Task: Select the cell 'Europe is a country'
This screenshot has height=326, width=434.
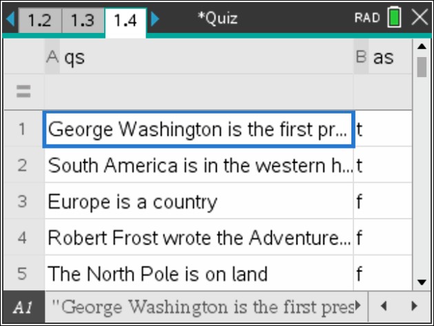Action: pyautogui.click(x=198, y=202)
